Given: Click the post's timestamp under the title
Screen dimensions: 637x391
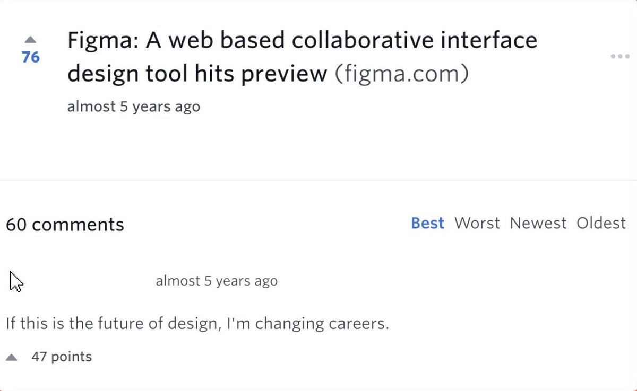Looking at the screenshot, I should (x=133, y=106).
